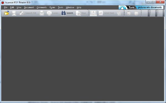Click the Nuance PDF Reader title bar icon
This screenshot has height=103, width=166.
tap(3, 2)
